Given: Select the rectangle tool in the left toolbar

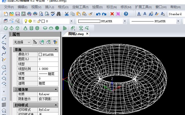Looking at the screenshot, I should 4,99.
